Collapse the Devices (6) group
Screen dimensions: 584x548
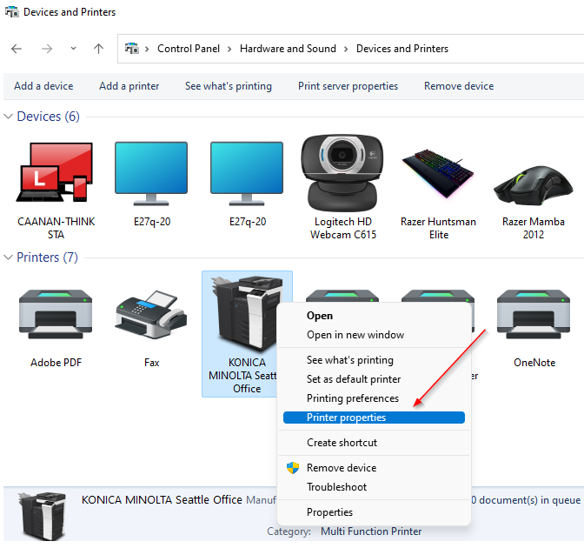coord(8,117)
